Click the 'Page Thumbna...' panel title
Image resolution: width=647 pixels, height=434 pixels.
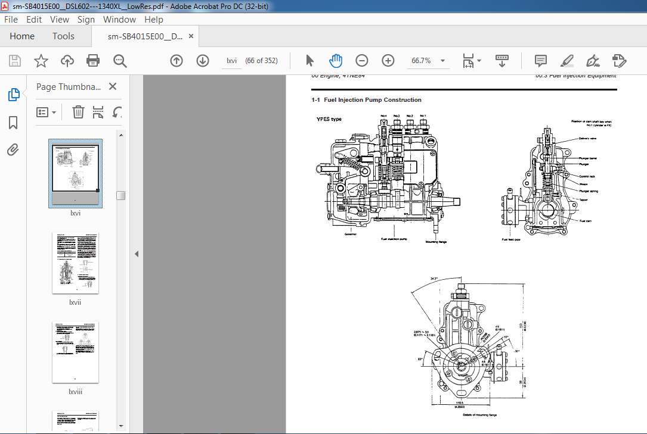pos(69,86)
